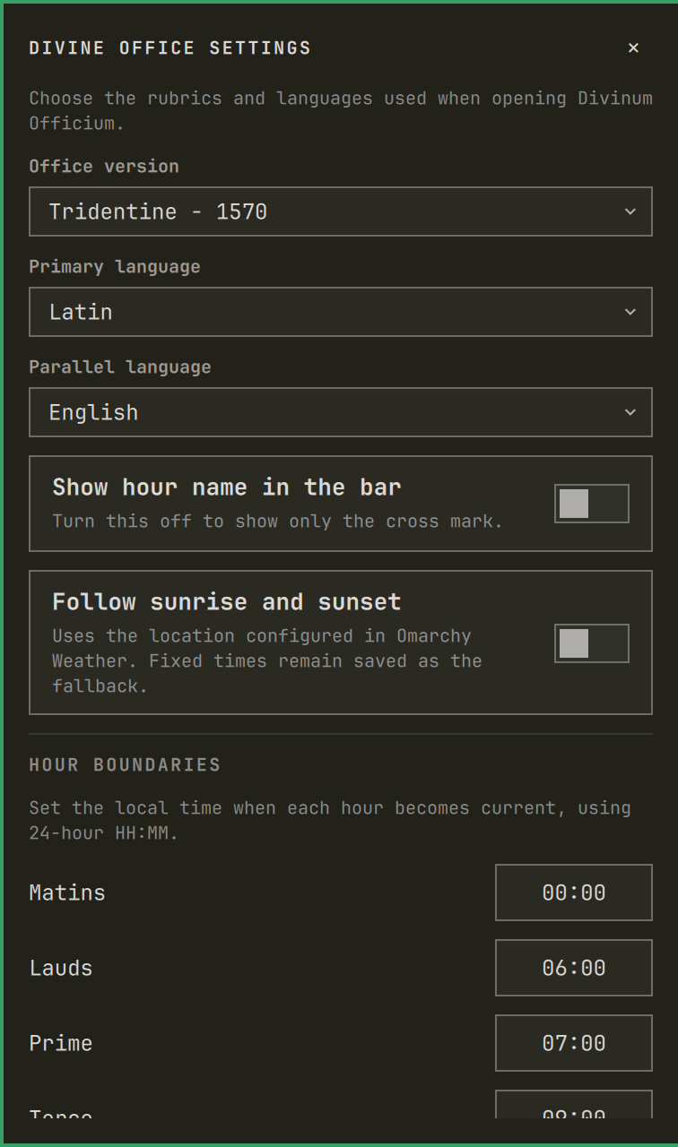
Task: Click the 'Set the local time' instruction text
Action: (330, 820)
